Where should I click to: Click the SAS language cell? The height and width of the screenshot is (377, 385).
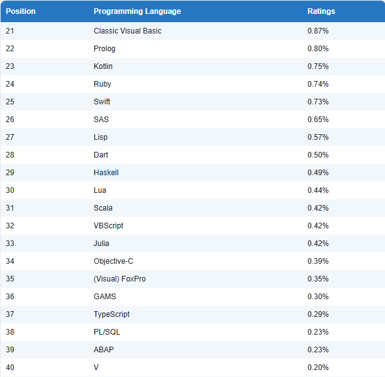101,120
